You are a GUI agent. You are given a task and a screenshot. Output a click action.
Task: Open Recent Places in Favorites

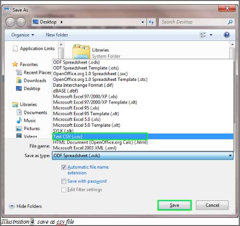coord(37,73)
